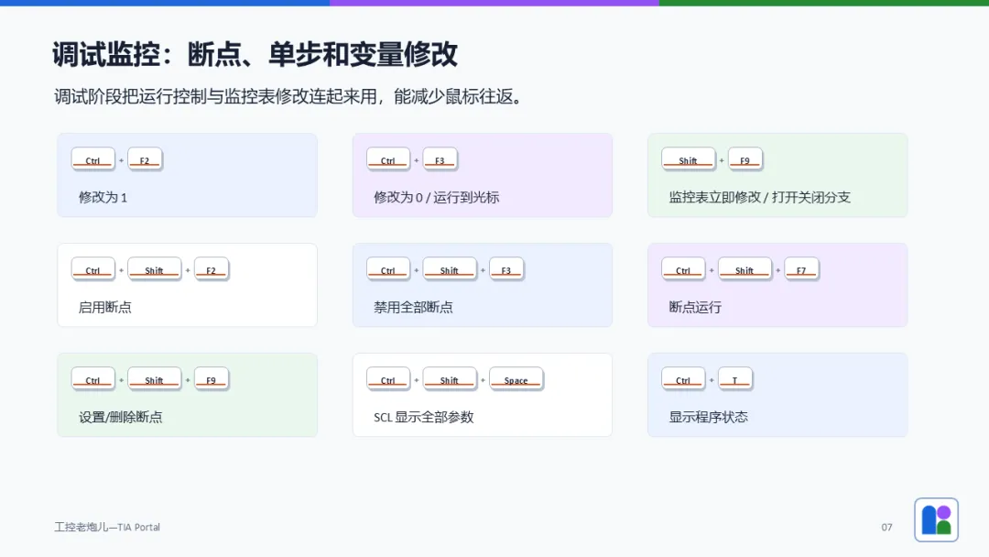
Task: Click the label 启用断点
Action: point(104,307)
